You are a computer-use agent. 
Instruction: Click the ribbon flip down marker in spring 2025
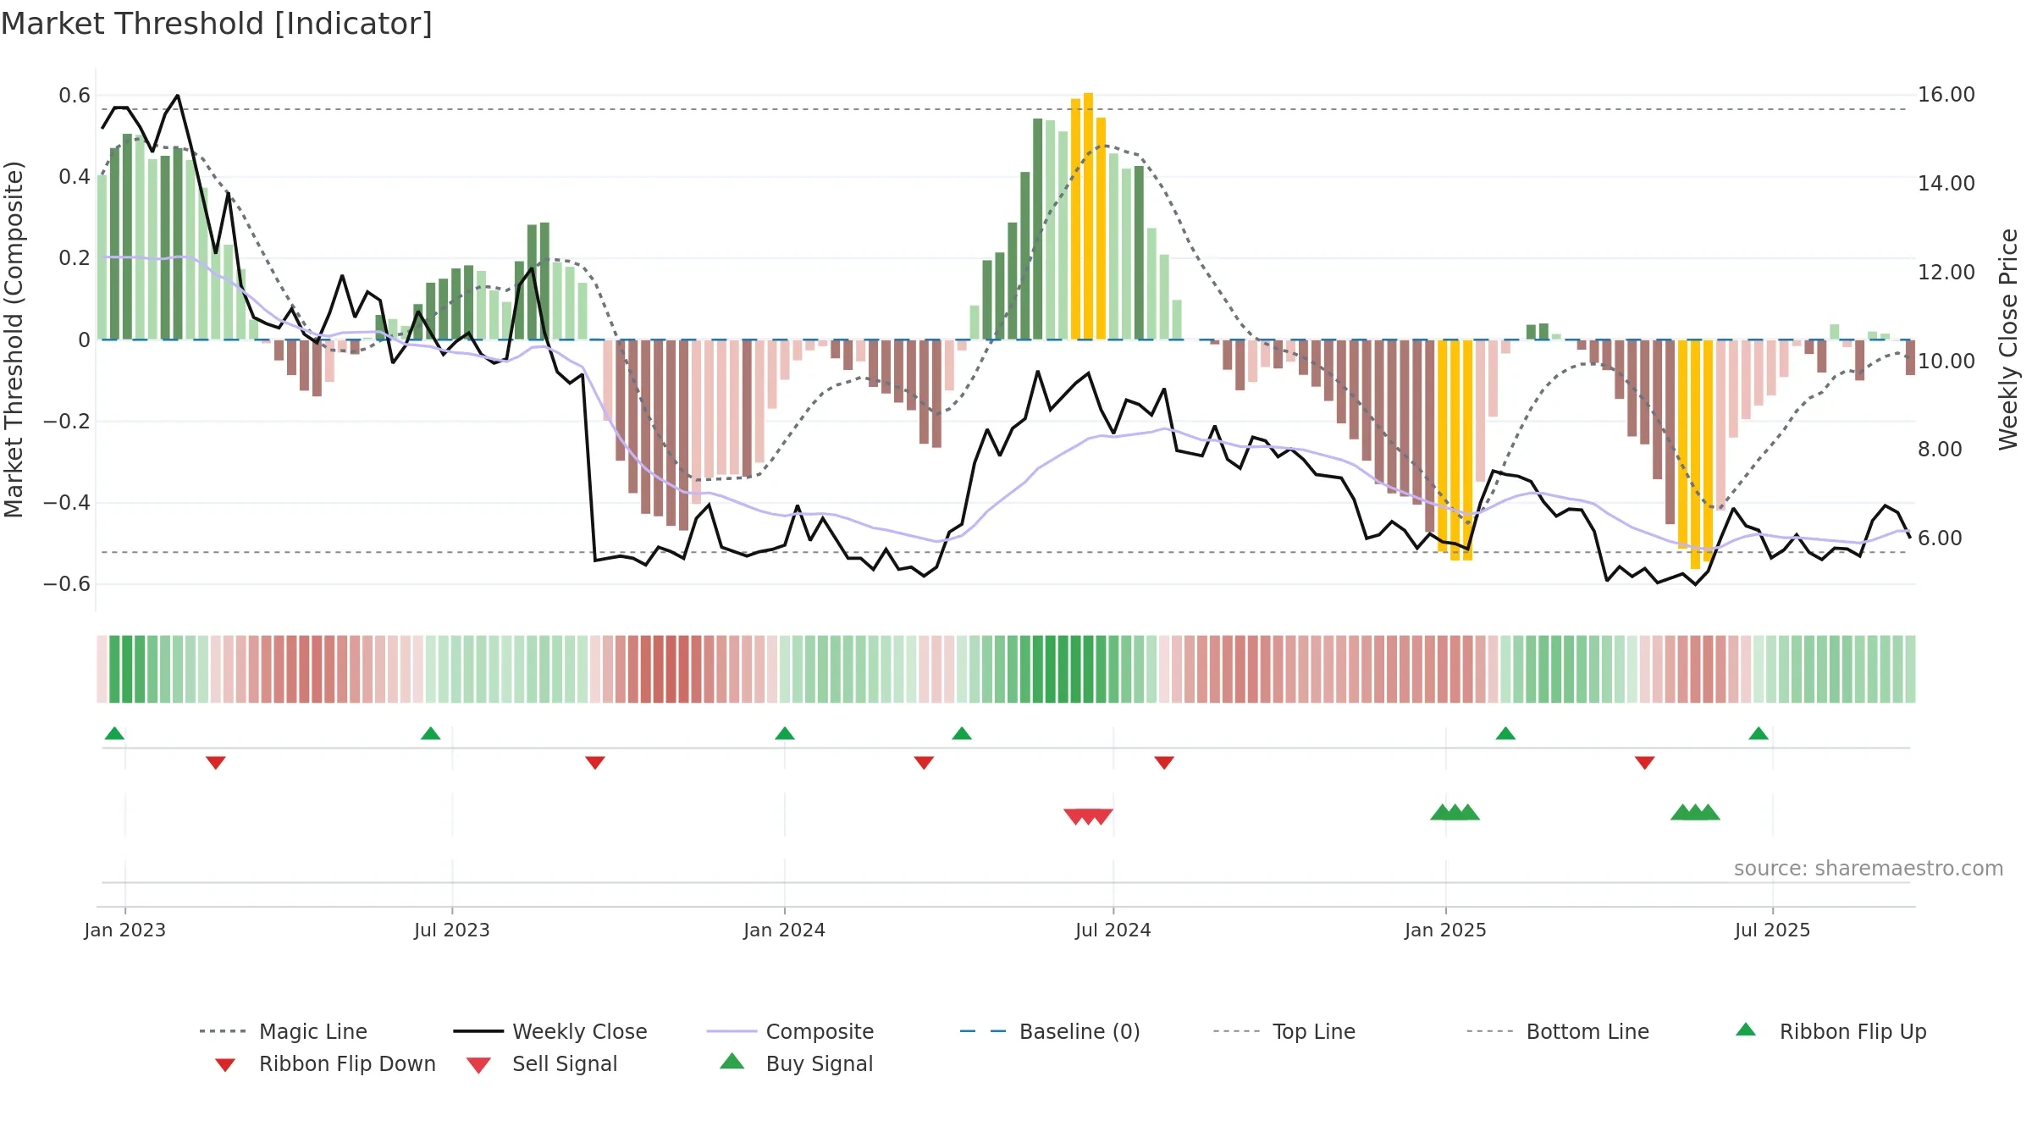click(x=1645, y=763)
